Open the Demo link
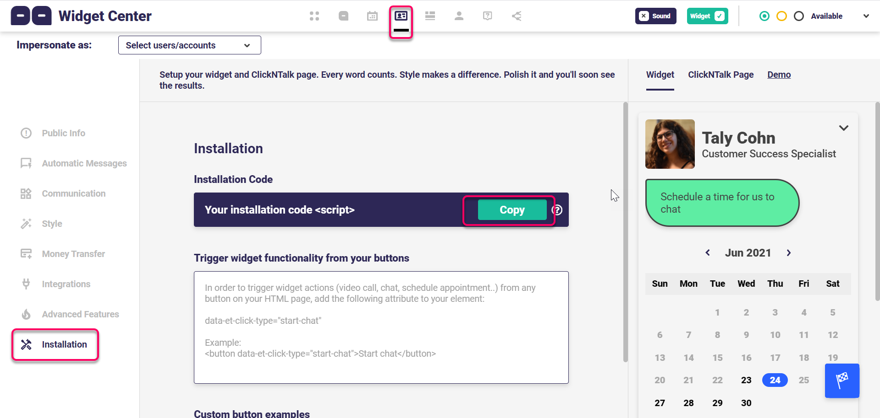This screenshot has height=418, width=880. (x=779, y=75)
